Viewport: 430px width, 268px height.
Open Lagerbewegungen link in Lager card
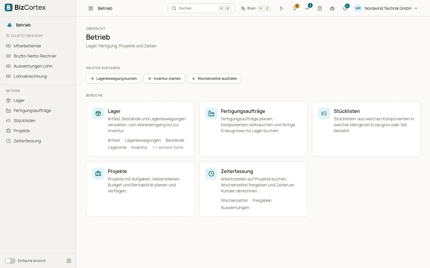143,140
